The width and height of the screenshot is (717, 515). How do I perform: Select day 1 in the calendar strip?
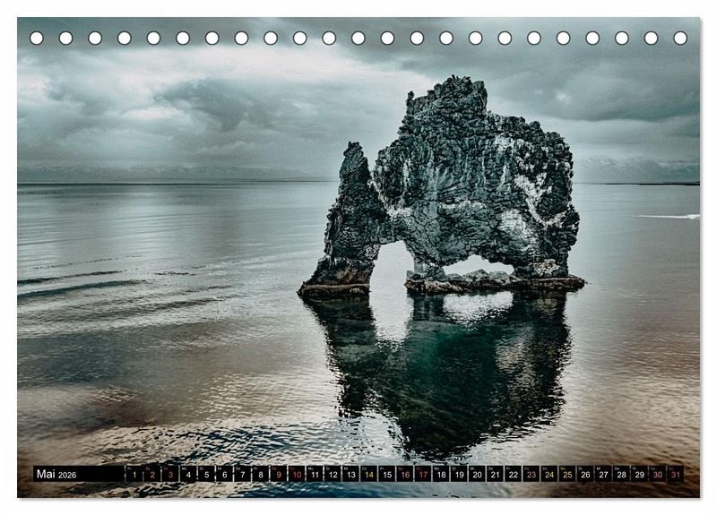pyautogui.click(x=134, y=474)
